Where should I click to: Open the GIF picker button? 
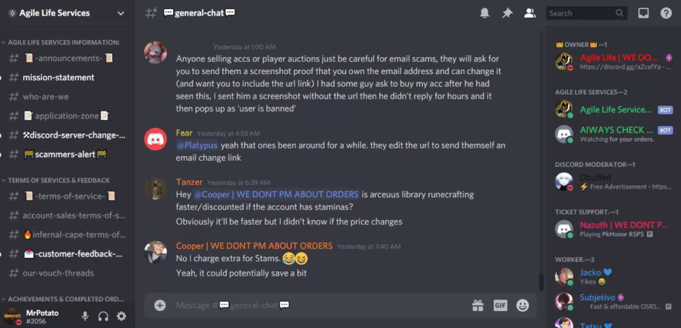click(x=501, y=306)
